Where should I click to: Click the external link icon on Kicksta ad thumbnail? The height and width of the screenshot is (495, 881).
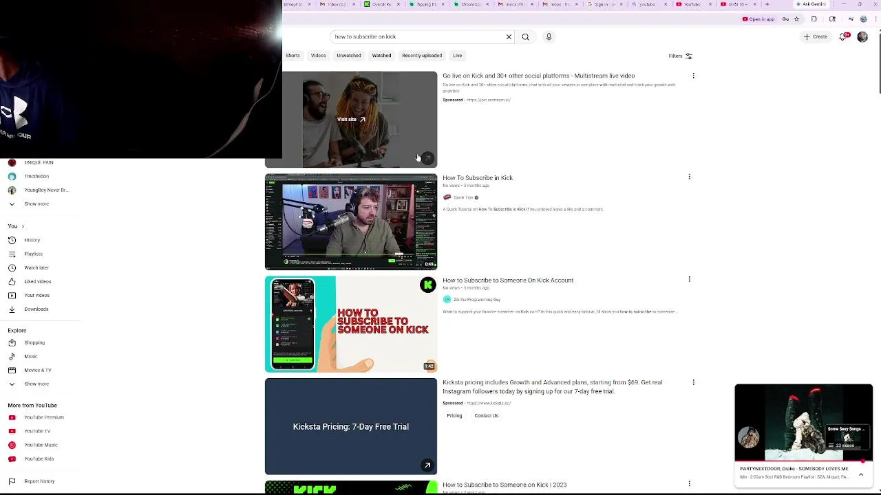click(427, 465)
